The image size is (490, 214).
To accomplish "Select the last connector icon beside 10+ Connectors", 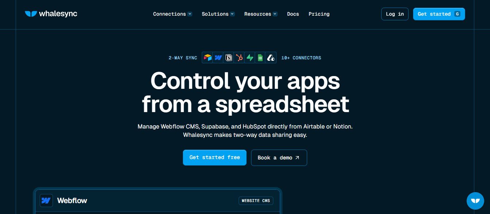I will coord(271,58).
